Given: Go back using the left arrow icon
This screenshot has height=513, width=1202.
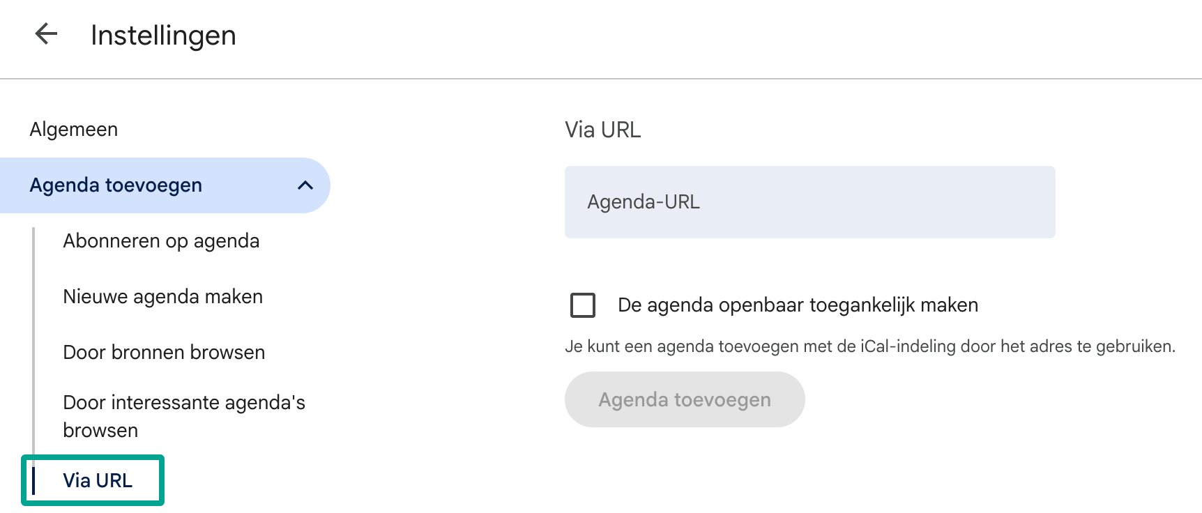Looking at the screenshot, I should pyautogui.click(x=46, y=33).
